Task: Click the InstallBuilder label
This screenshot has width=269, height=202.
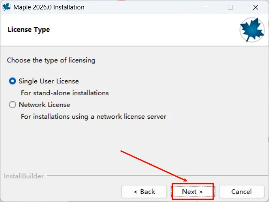Action: point(24,176)
